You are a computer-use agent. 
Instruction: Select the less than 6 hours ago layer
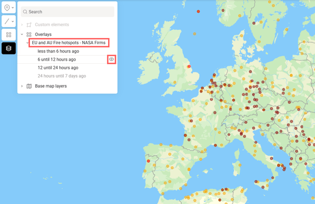pos(58,51)
